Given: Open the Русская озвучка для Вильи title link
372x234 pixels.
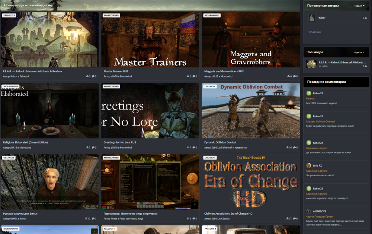Looking at the screenshot, I should [20, 214].
